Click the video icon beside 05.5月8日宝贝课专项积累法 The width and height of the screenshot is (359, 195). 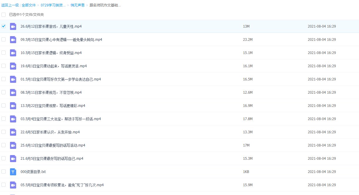13,185
